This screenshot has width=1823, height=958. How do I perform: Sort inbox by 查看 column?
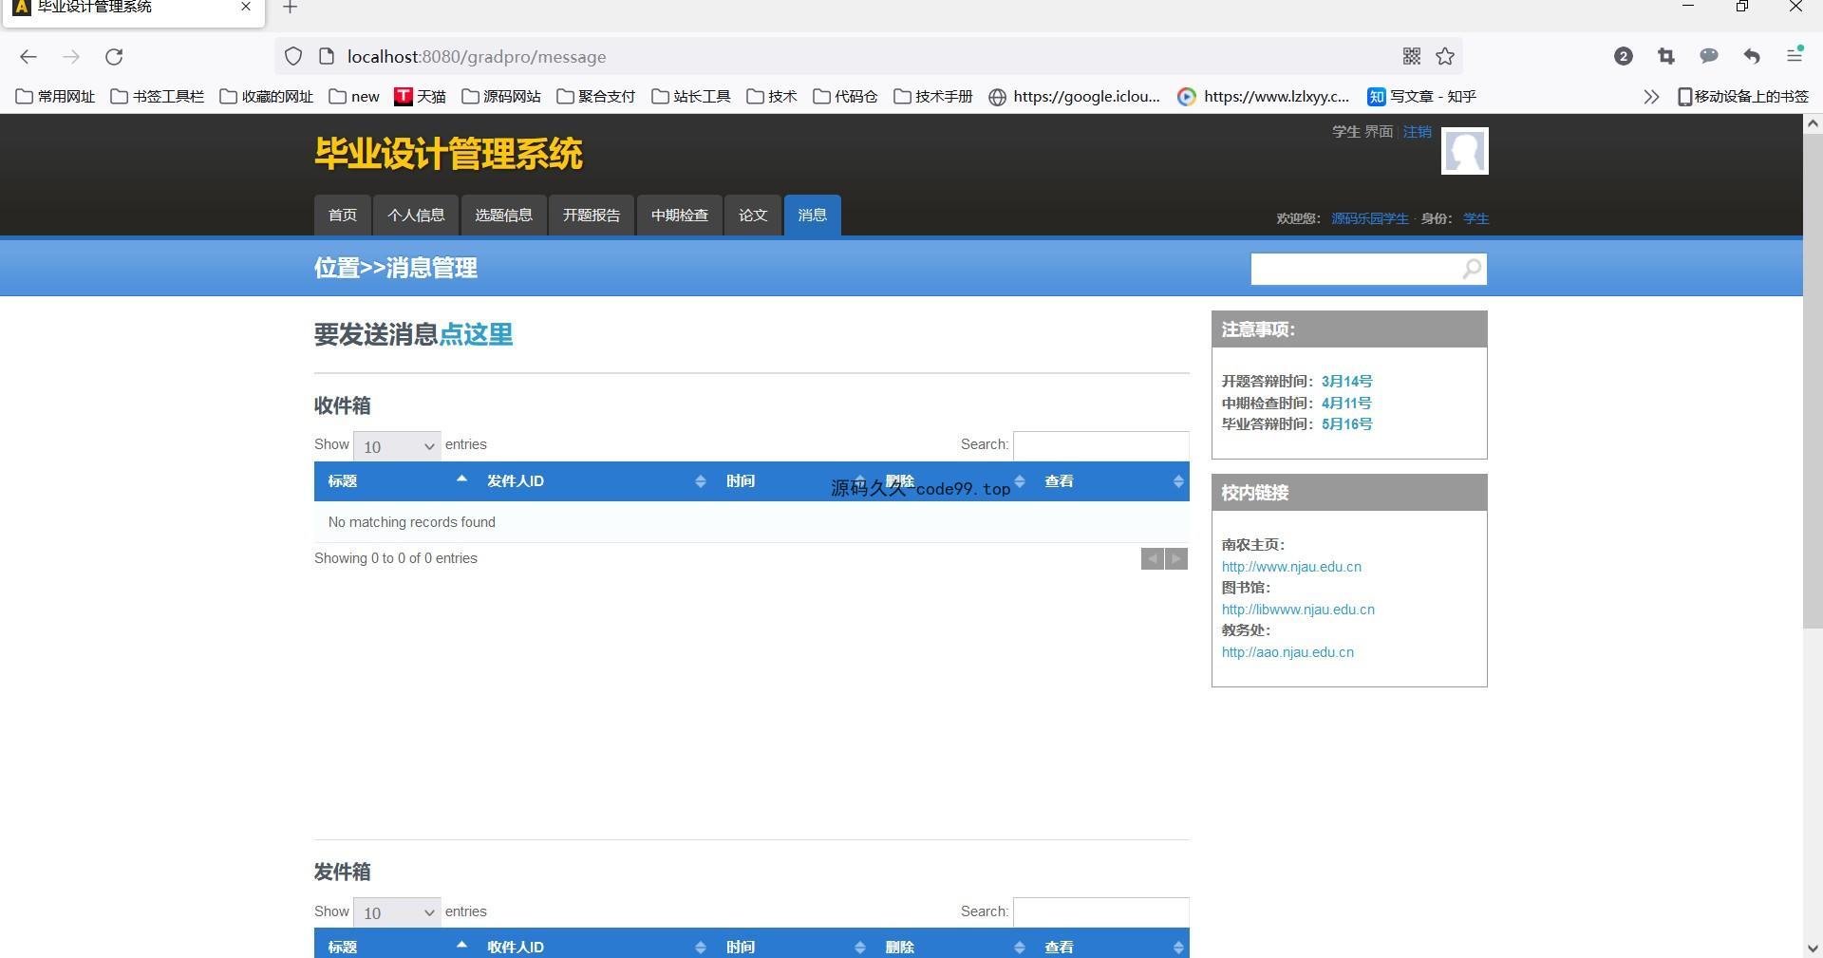pos(1111,481)
